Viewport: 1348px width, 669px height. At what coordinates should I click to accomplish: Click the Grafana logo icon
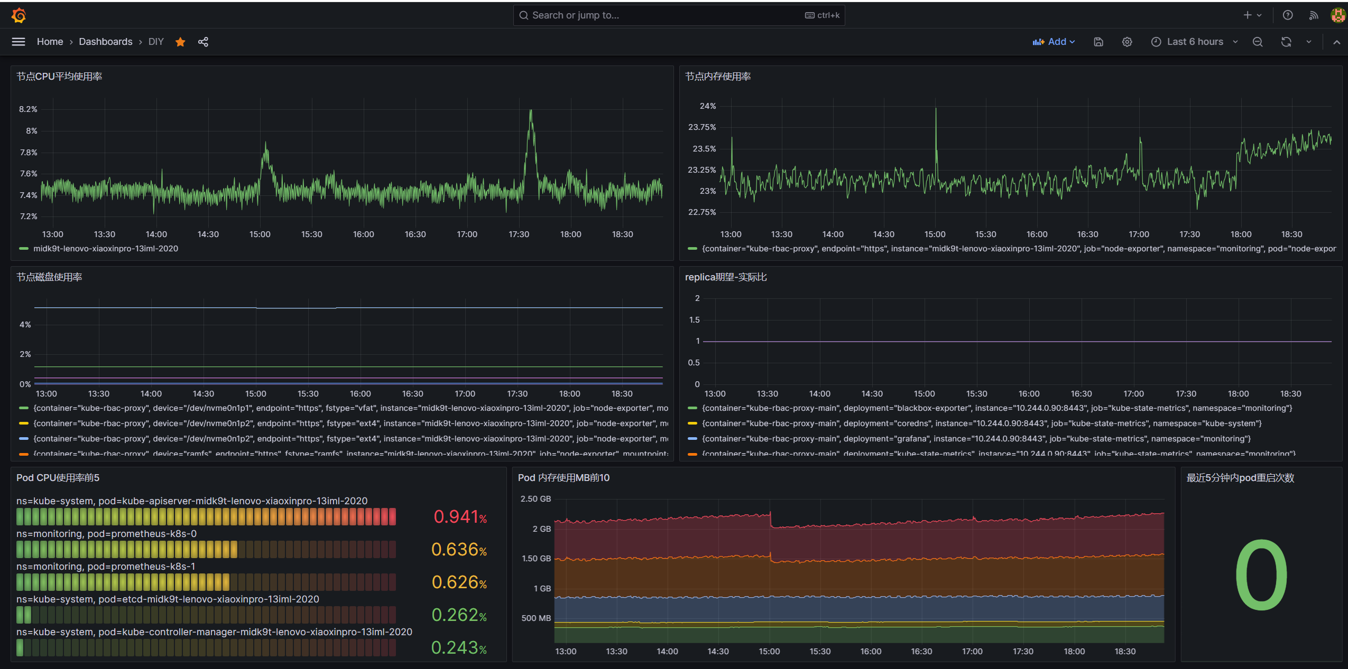pyautogui.click(x=19, y=15)
